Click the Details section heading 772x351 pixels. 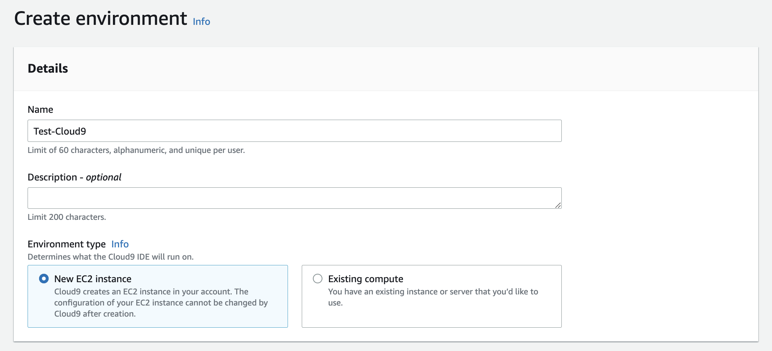(x=48, y=68)
